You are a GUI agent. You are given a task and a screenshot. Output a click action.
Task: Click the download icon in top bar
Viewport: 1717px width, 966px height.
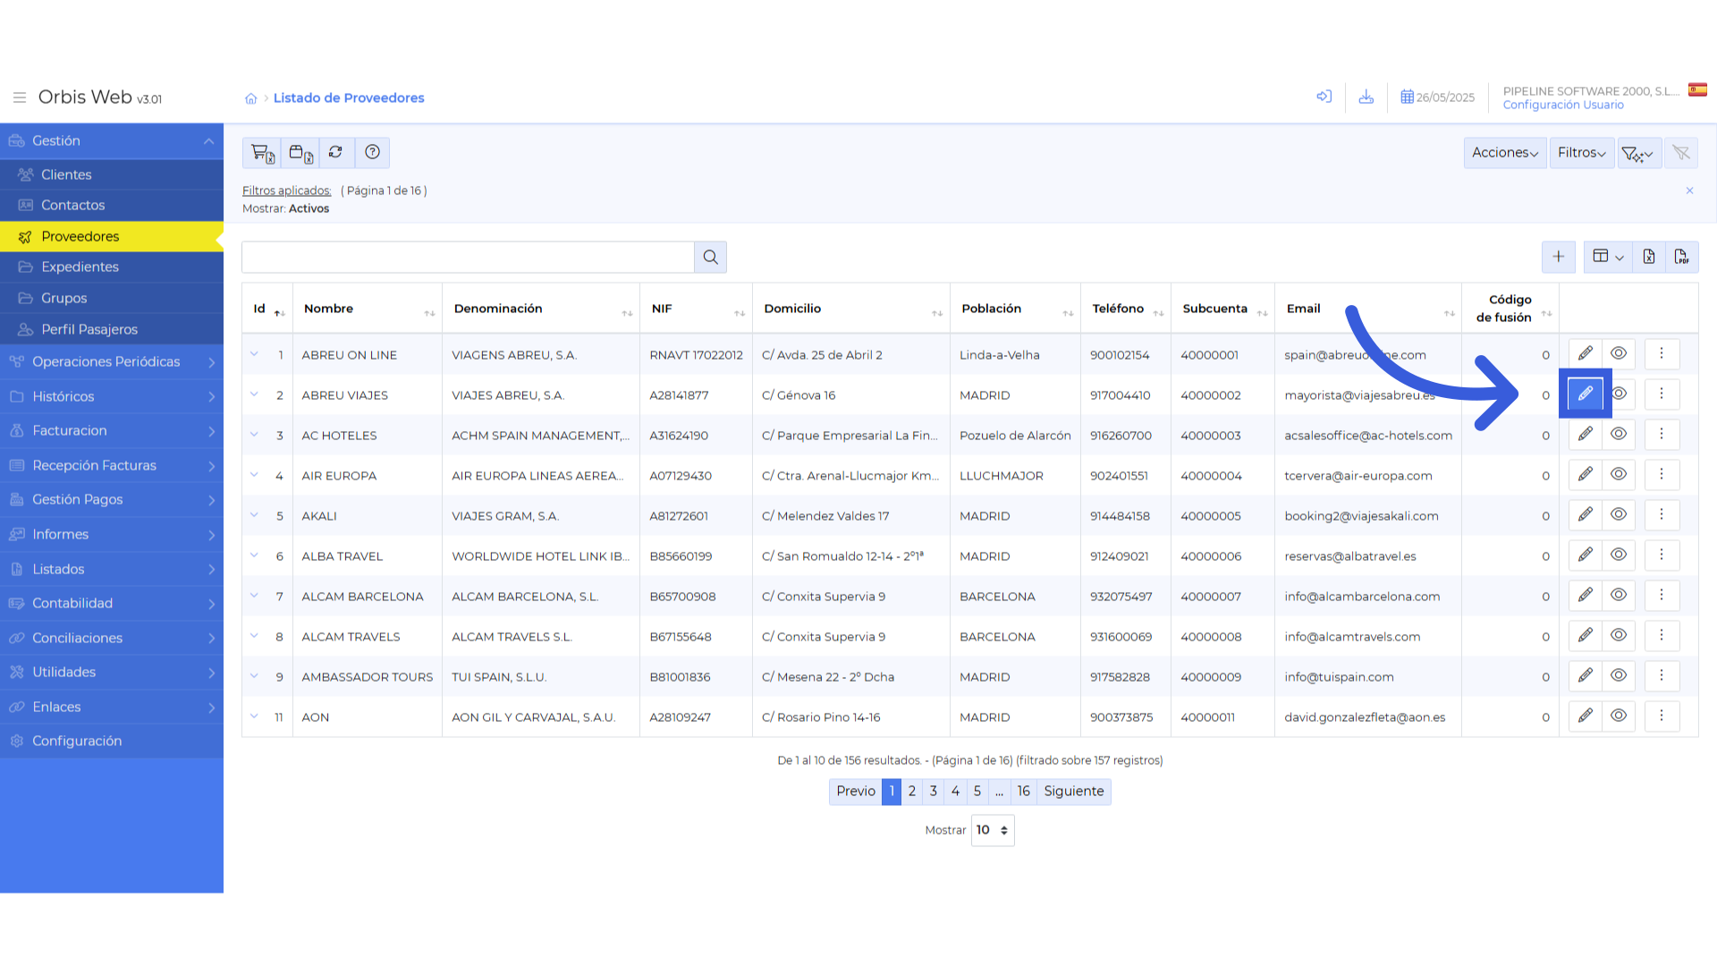pyautogui.click(x=1366, y=97)
